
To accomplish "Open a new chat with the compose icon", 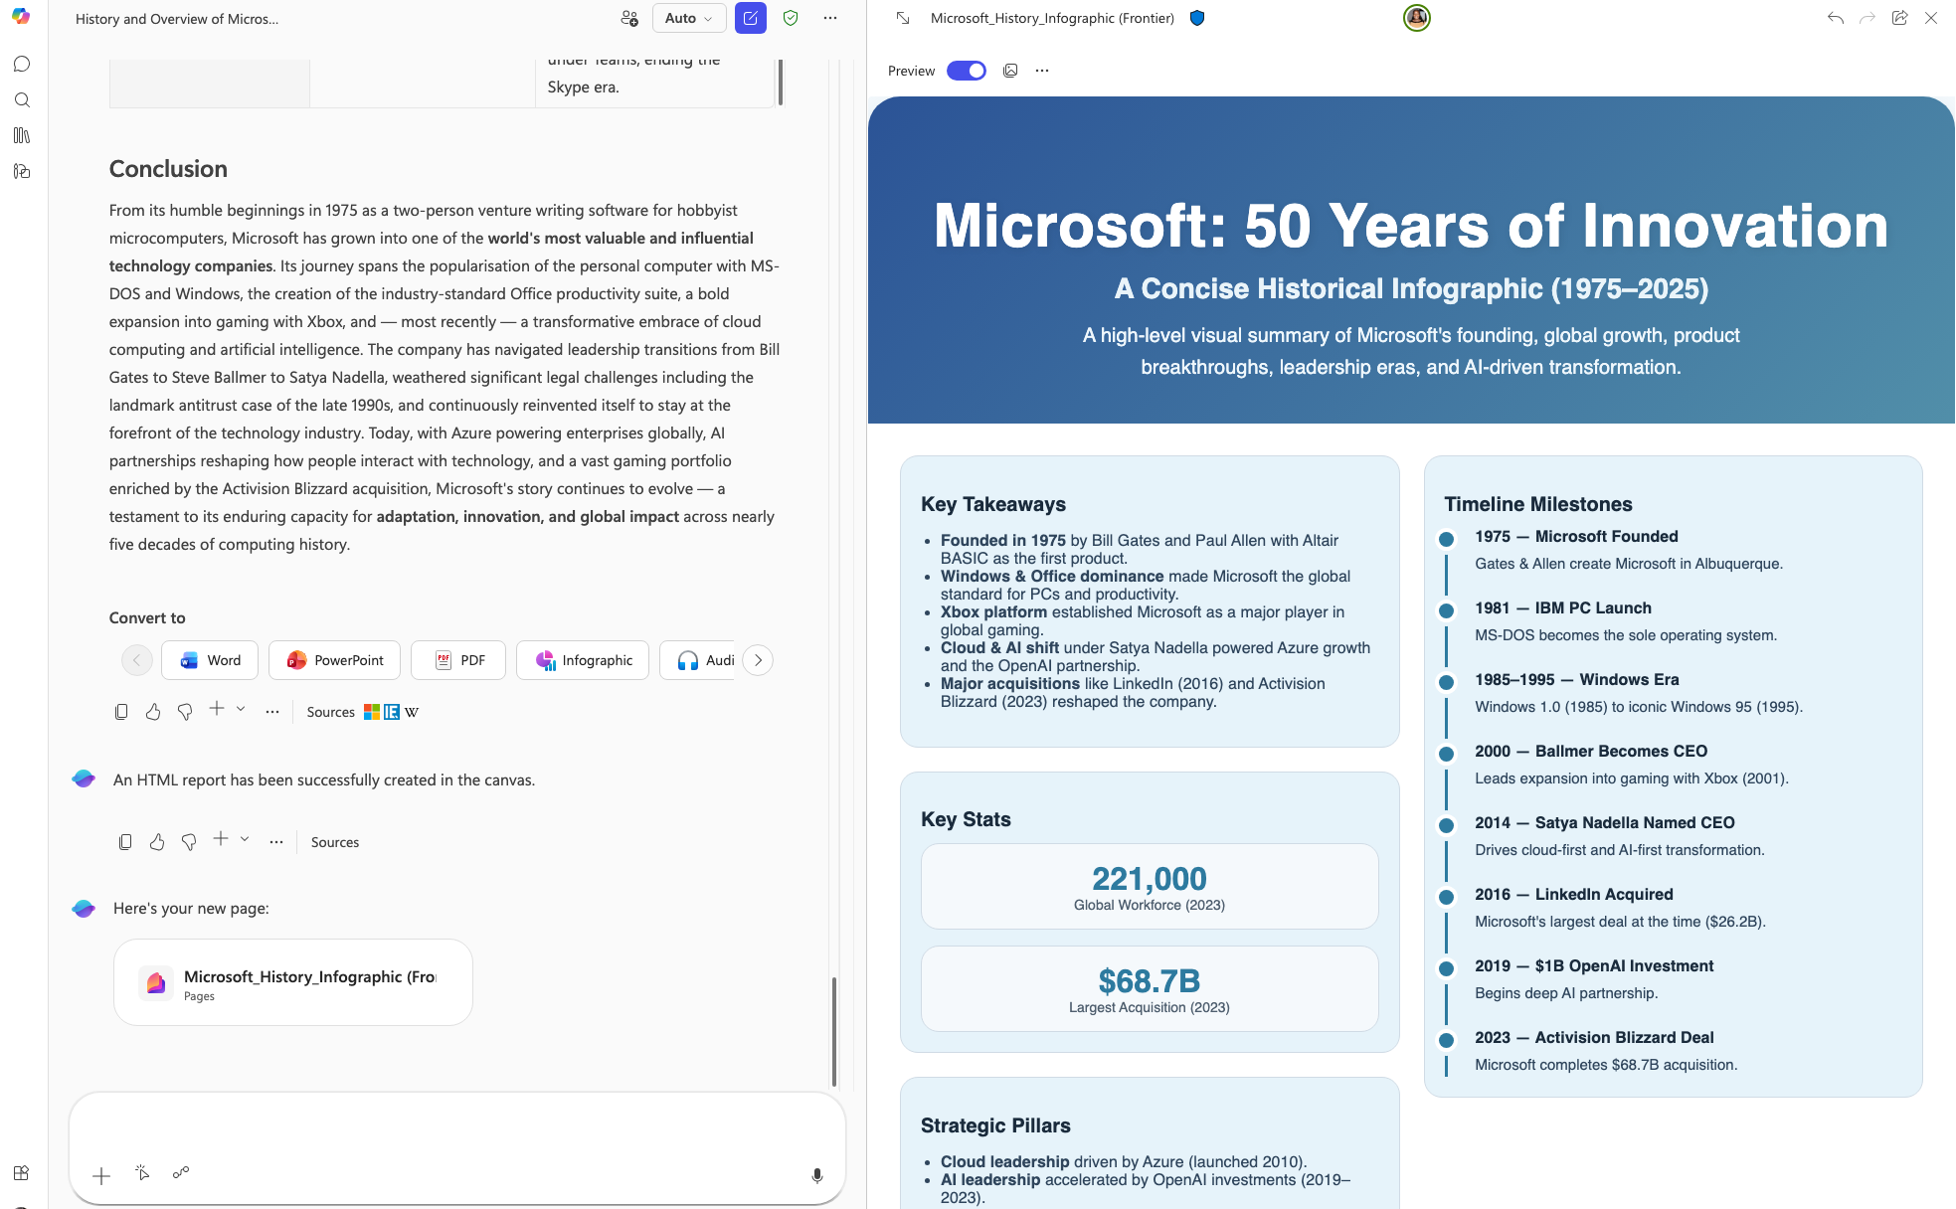I will coord(751,18).
